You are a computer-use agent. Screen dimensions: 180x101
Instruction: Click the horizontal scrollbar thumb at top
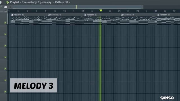coord(78,7)
